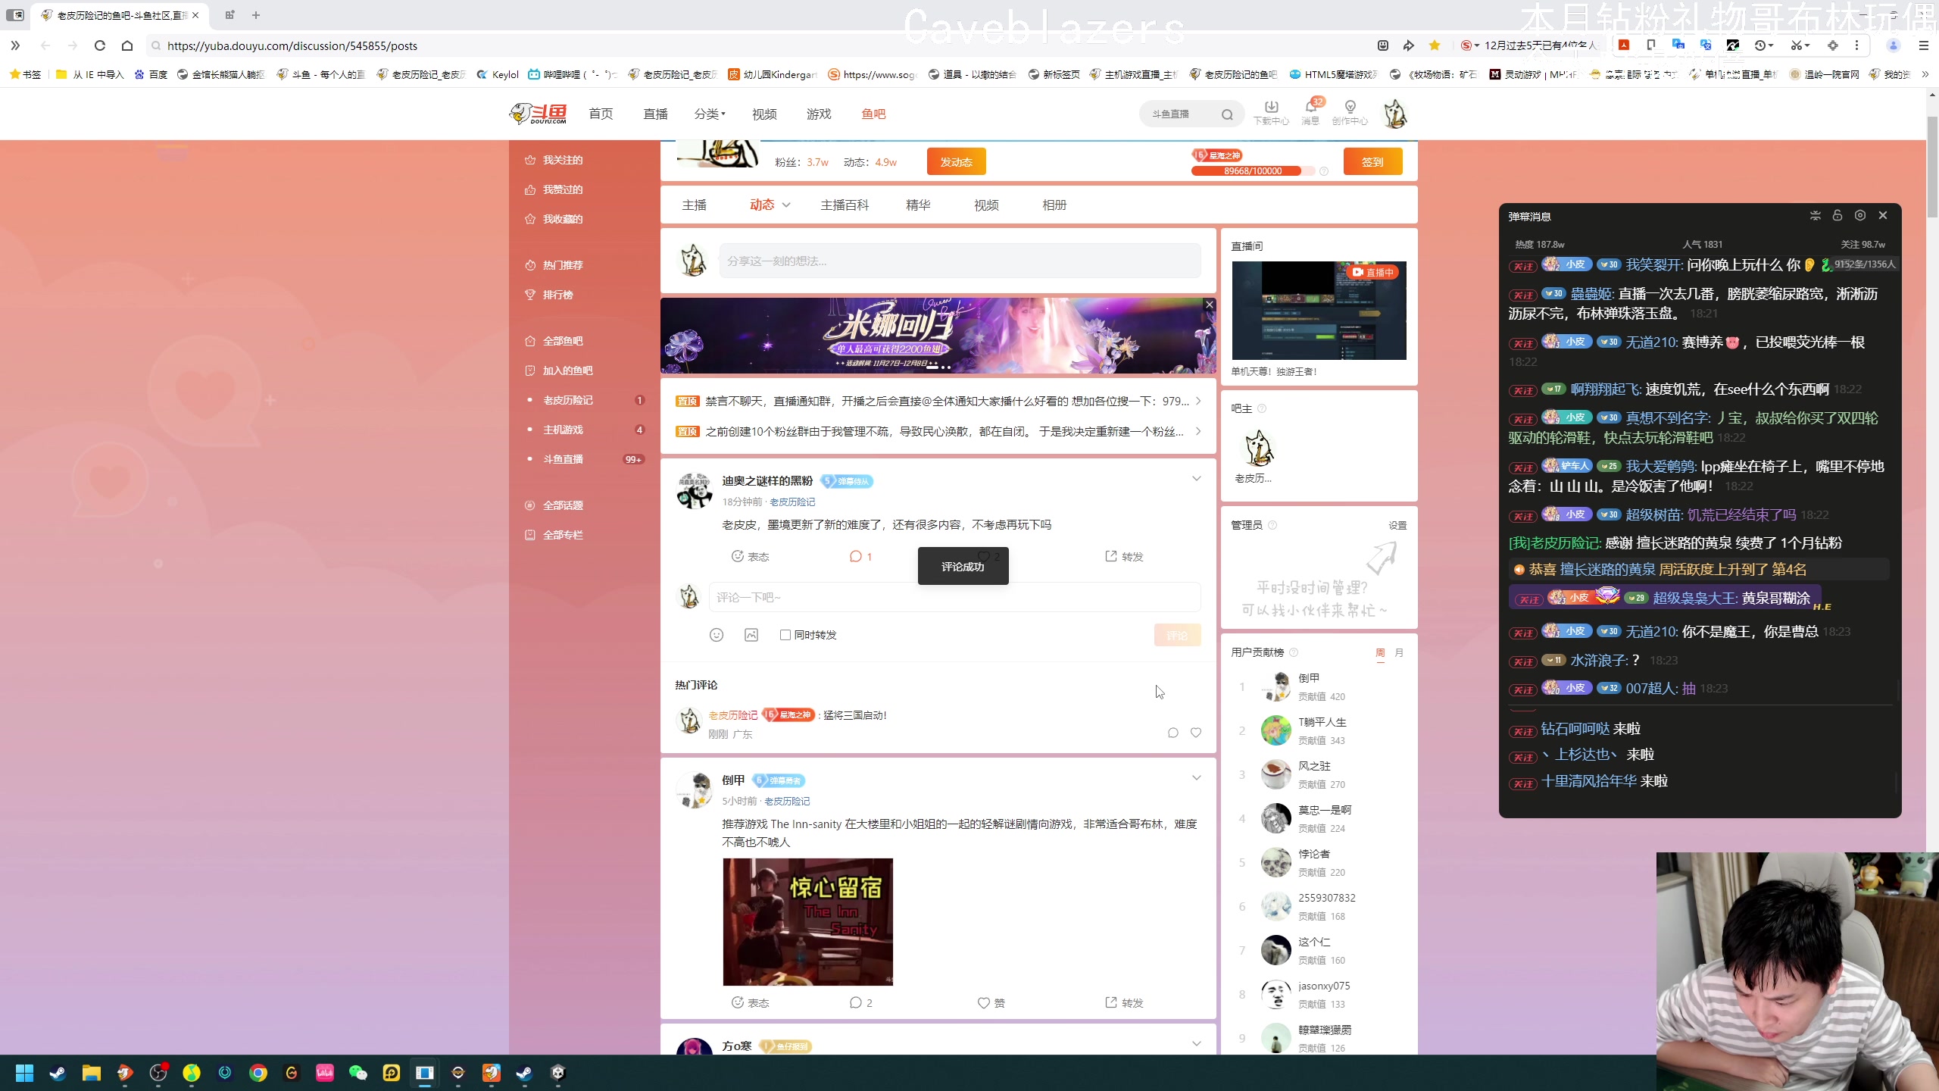The height and width of the screenshot is (1091, 1939).
Task: Check the 同时转发 checkbox
Action: pos(785,635)
